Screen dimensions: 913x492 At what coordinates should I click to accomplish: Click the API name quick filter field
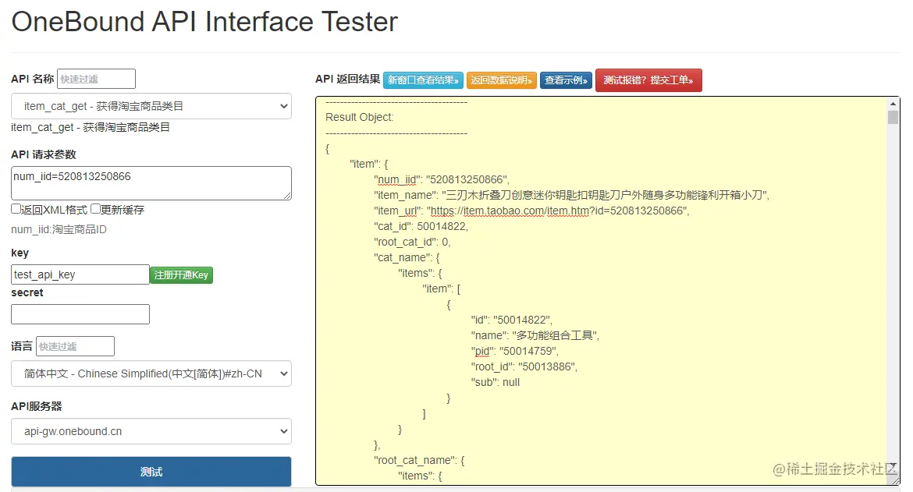(x=96, y=79)
